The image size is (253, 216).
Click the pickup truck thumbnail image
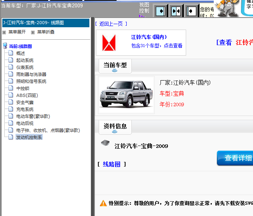coord(126,95)
